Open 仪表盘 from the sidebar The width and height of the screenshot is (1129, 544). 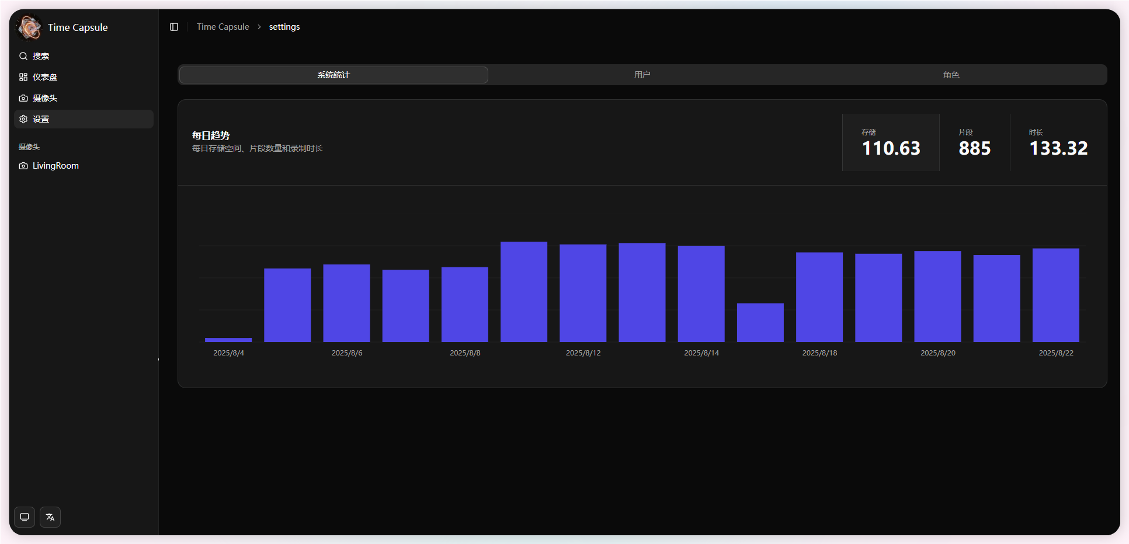(x=45, y=77)
